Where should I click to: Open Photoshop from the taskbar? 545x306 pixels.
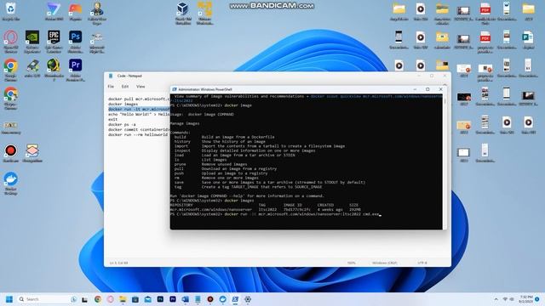pos(160,299)
